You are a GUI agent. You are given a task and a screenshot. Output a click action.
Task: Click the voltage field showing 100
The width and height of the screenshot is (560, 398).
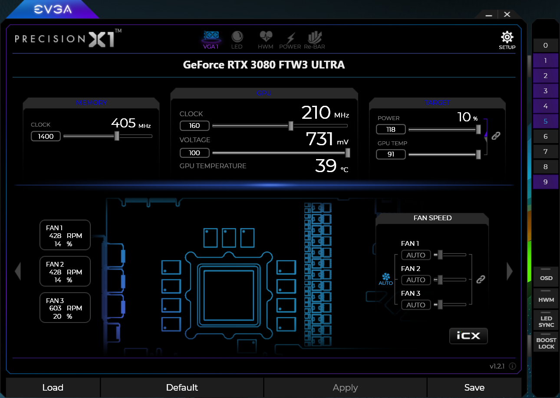194,153
